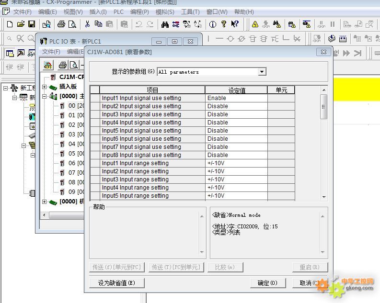Select the vertical line ladder tool
The width and height of the screenshot is (380, 303).
208,39
